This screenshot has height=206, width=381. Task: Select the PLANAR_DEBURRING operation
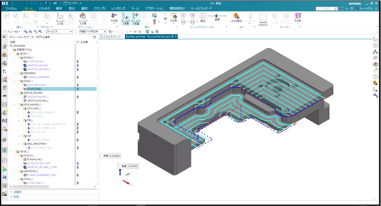click(38, 77)
